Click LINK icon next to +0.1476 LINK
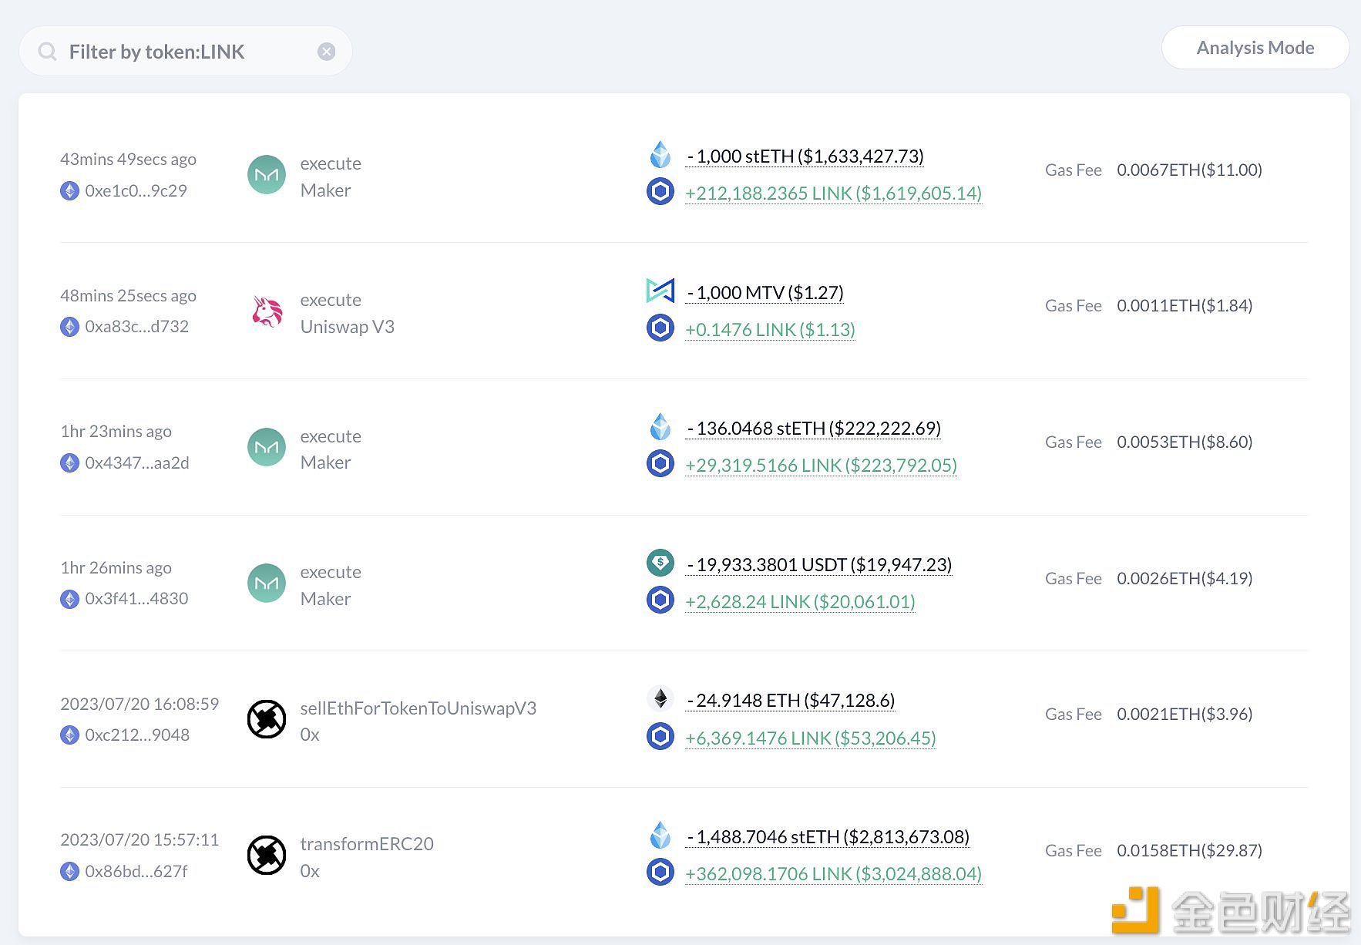 (660, 328)
